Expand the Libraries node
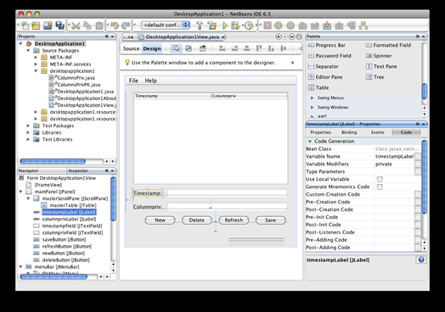 (x=28, y=132)
